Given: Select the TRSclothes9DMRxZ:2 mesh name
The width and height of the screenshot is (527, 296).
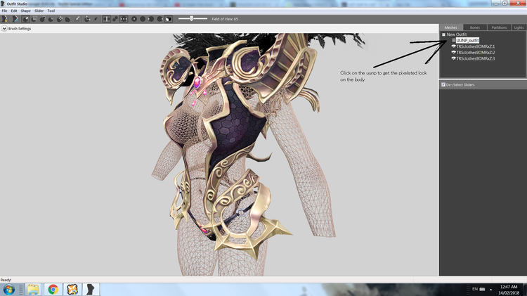Looking at the screenshot, I should [x=476, y=53].
